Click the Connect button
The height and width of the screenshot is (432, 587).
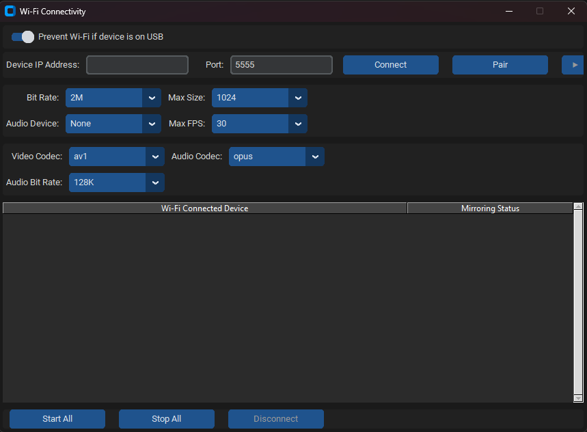390,65
